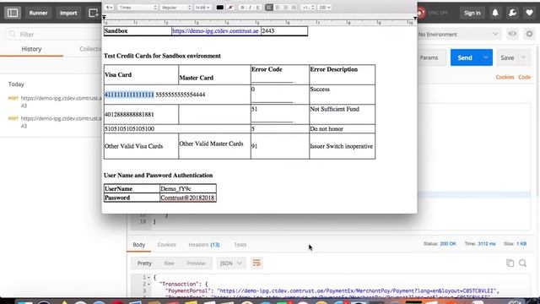This screenshot has width=540, height=304.
Task: Select response Body tab
Action: tap(138, 244)
